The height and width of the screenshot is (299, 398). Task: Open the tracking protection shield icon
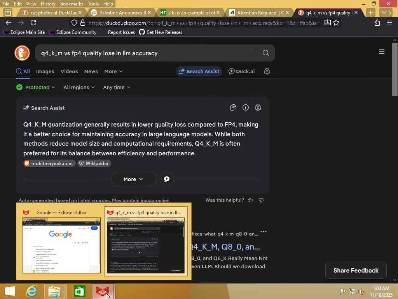point(74,23)
